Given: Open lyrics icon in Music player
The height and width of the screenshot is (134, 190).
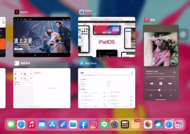Looking at the screenshot, I should tap(151, 95).
